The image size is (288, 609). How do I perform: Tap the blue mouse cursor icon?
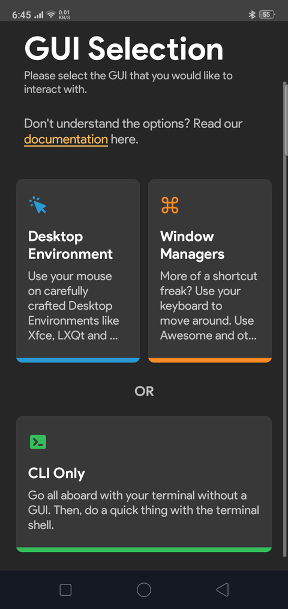(38, 204)
